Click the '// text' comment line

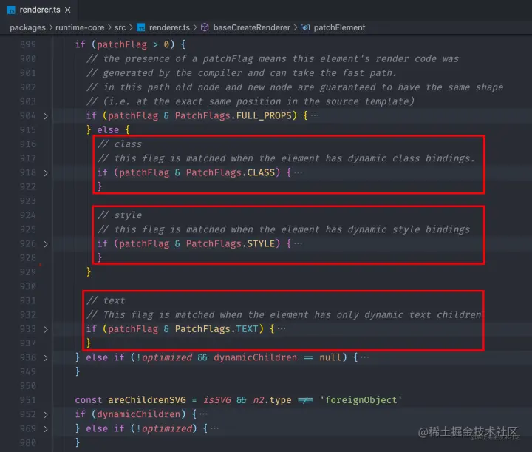tap(106, 300)
